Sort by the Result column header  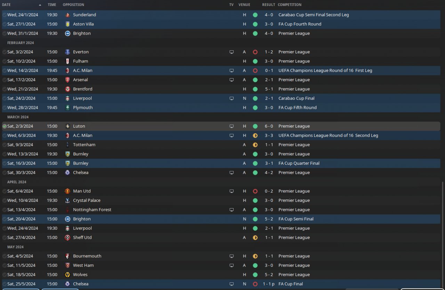[x=268, y=5]
